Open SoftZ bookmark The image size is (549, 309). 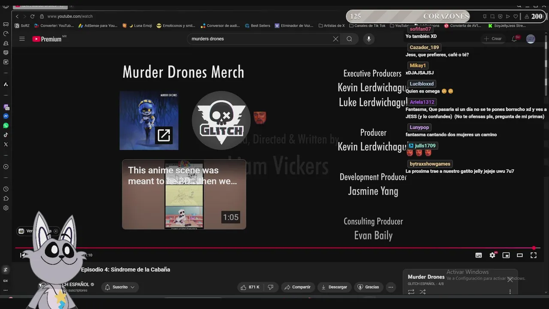22,26
